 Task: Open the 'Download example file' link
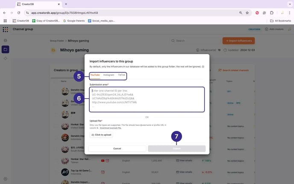(x=111, y=128)
